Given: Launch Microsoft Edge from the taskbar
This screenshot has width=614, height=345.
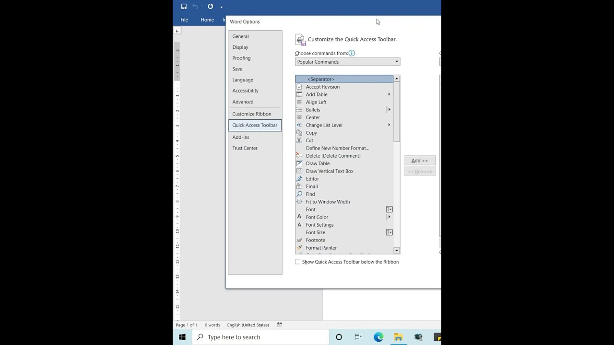Looking at the screenshot, I should 378,337.
